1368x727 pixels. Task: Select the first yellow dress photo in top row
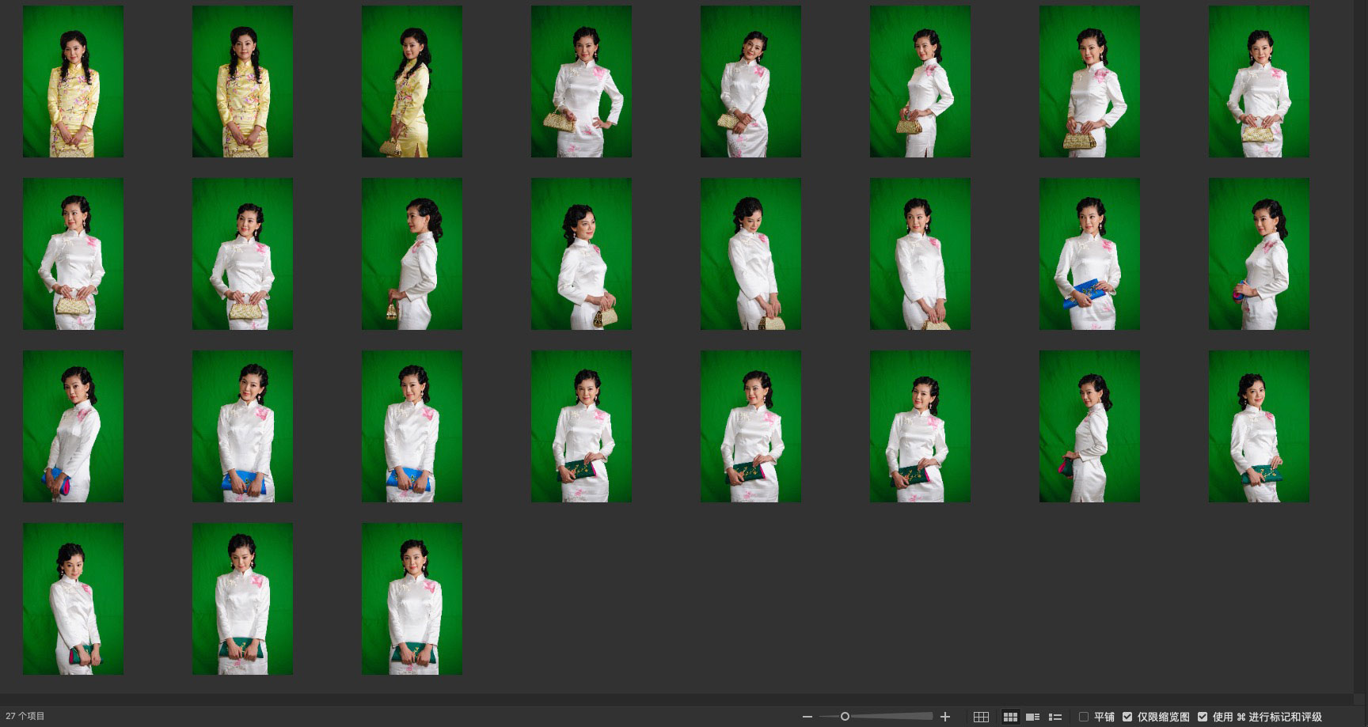tap(73, 81)
